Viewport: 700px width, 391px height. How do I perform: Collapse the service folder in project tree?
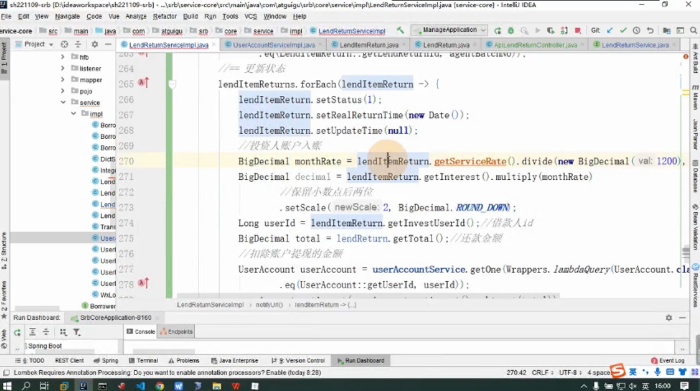tap(63, 103)
